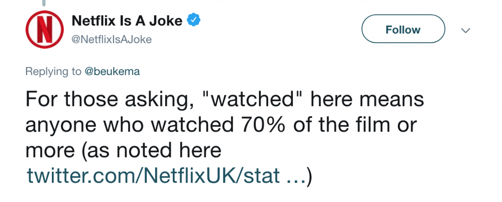Click the word "film" in the tweet
Screen dimensions: 502x202
pyautogui.click(x=371, y=126)
